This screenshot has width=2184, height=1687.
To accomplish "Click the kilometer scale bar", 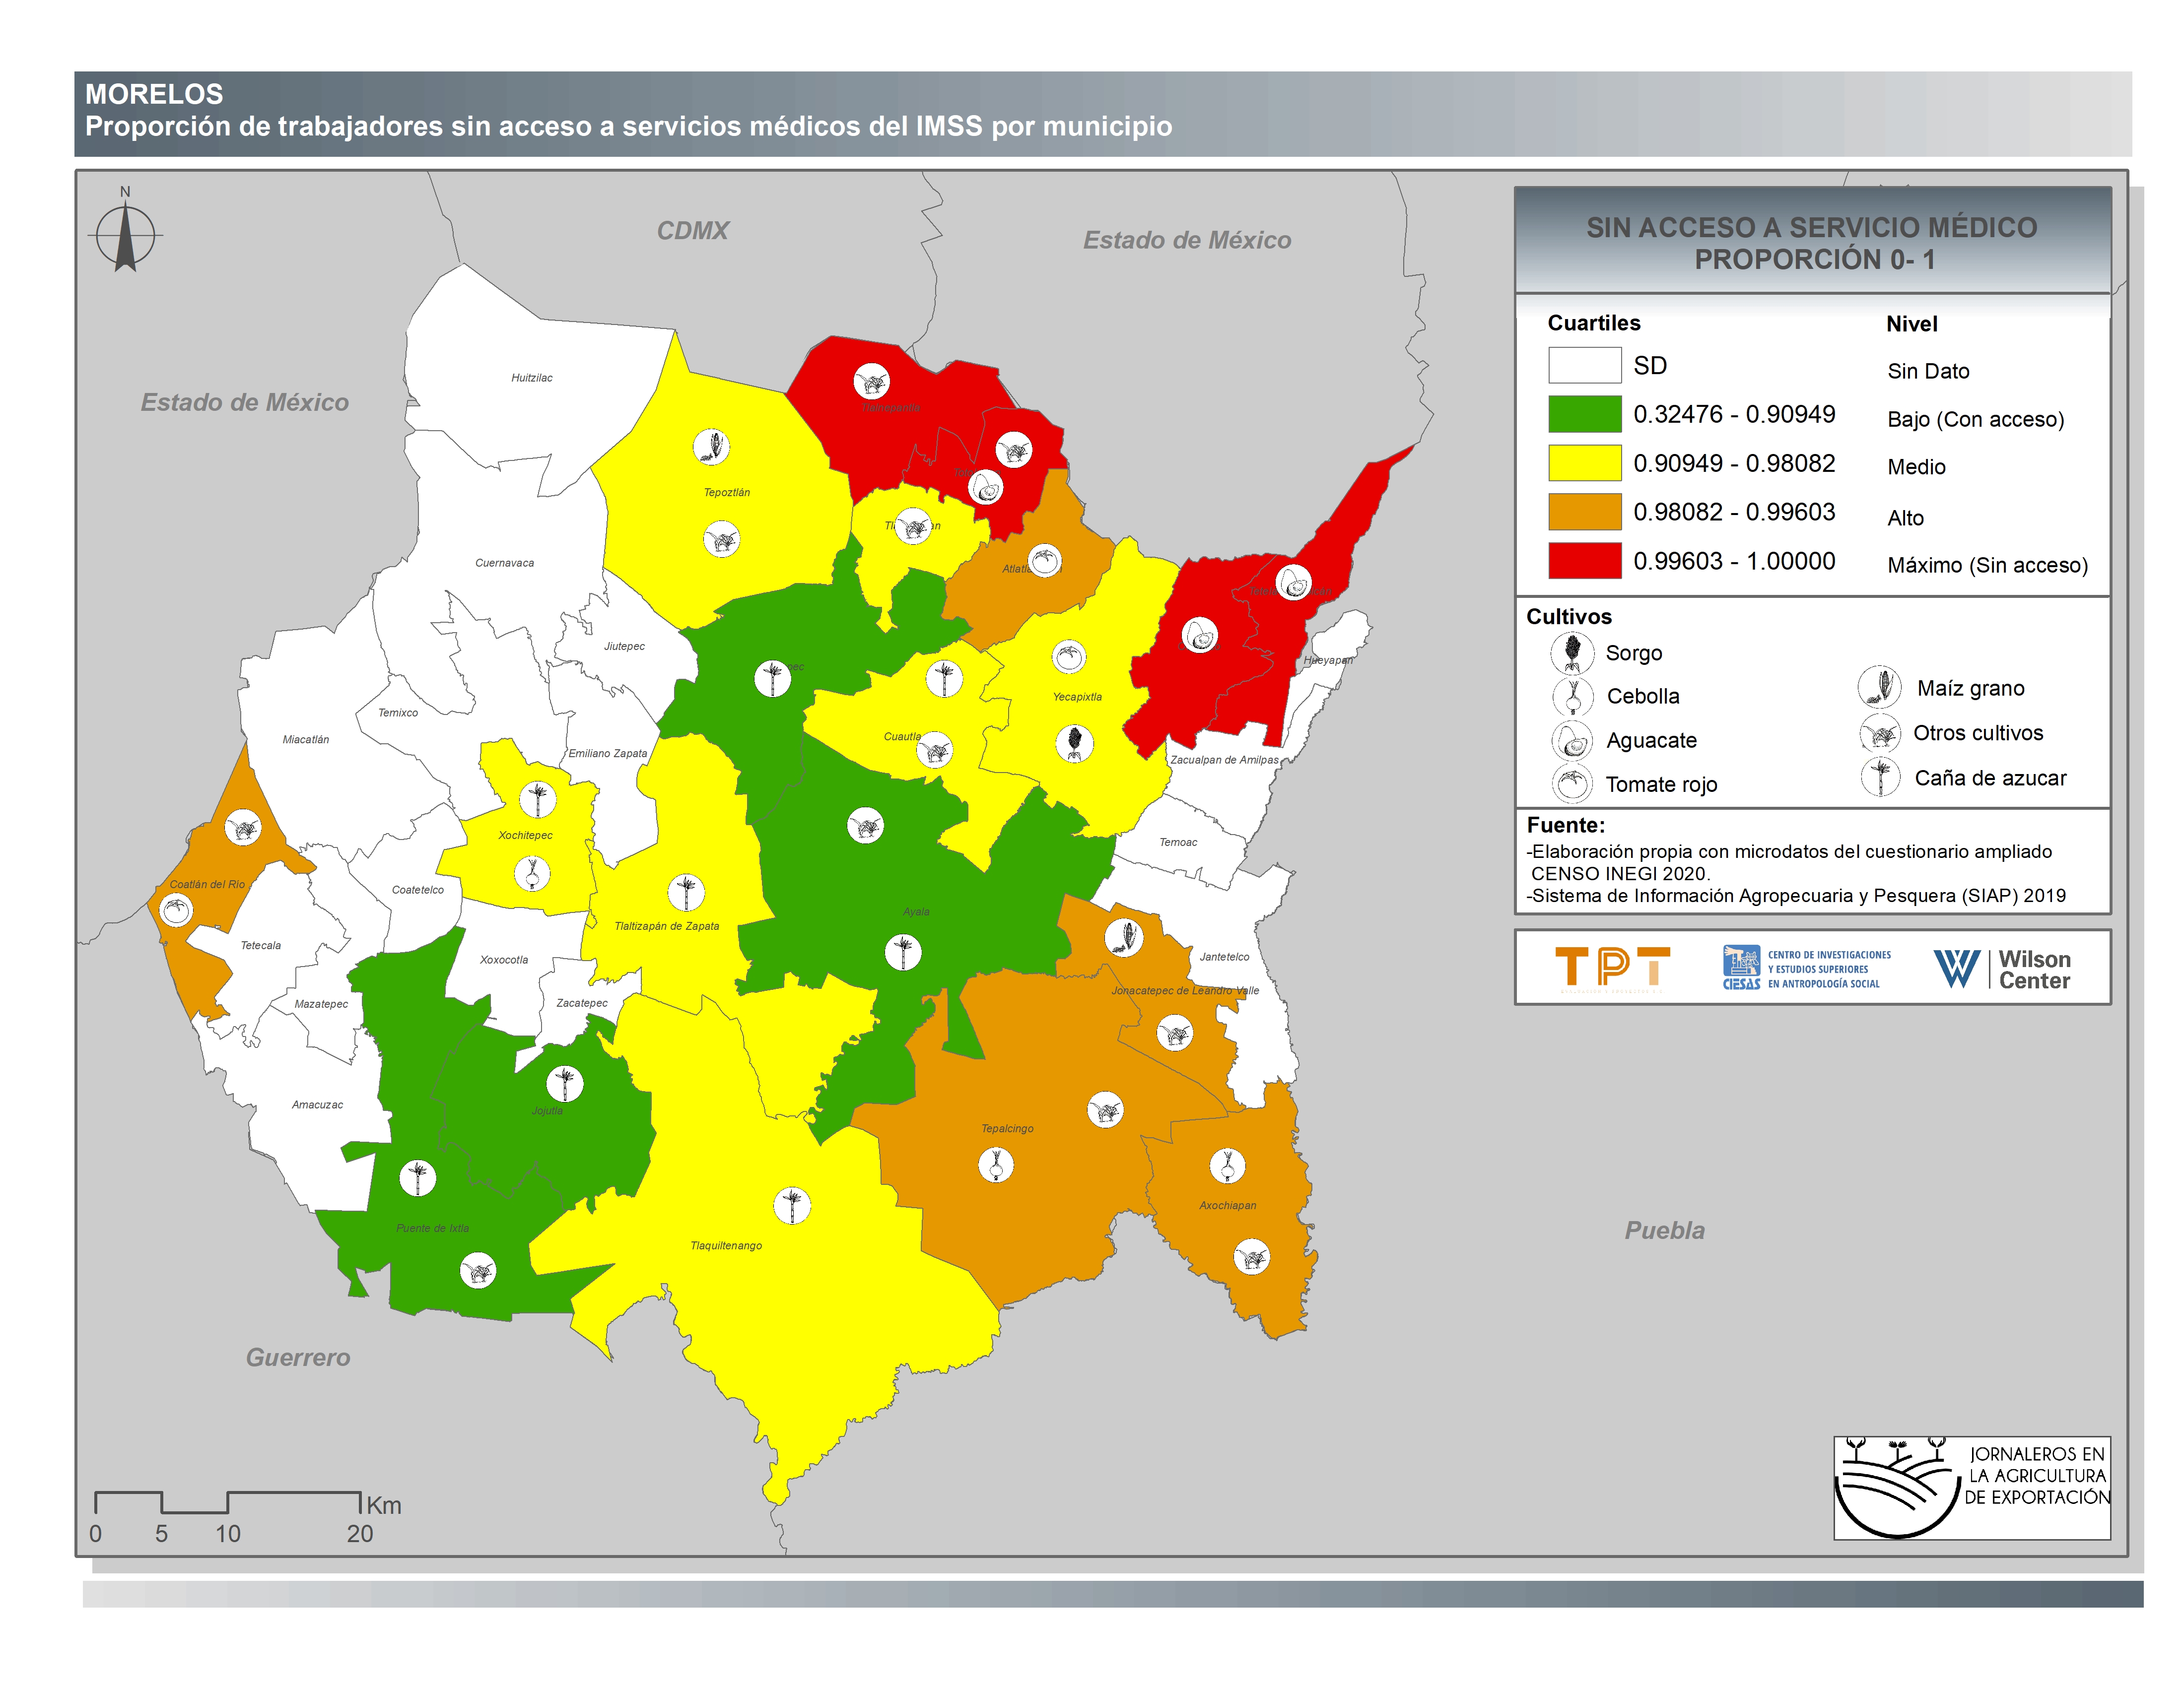I will [227, 1502].
